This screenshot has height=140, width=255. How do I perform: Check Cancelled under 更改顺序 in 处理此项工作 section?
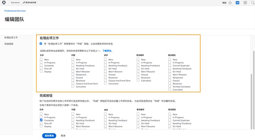138,80
